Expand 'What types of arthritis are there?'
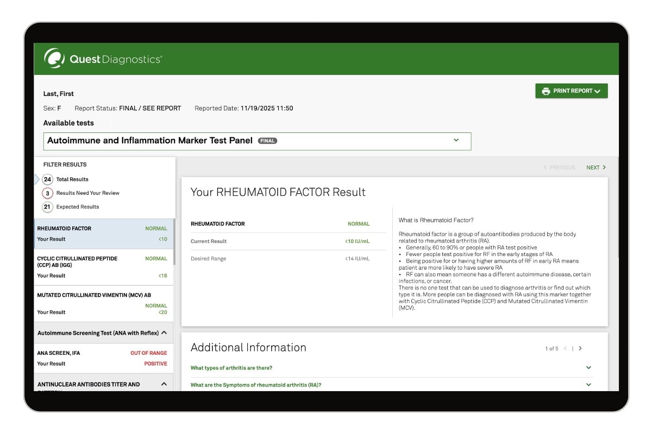 [588, 368]
